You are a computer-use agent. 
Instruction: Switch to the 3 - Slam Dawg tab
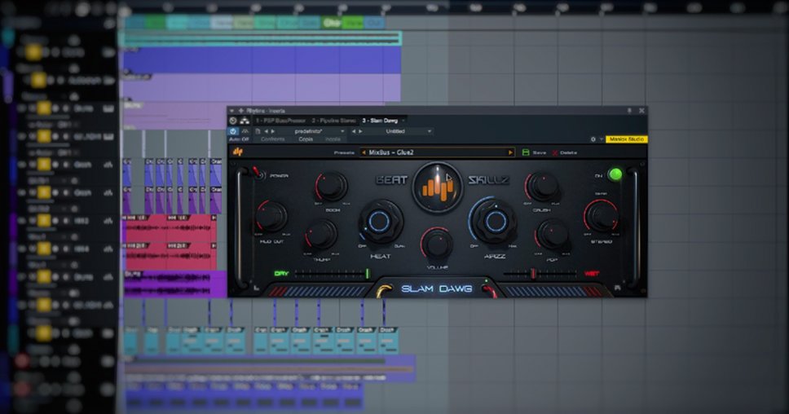[381, 121]
